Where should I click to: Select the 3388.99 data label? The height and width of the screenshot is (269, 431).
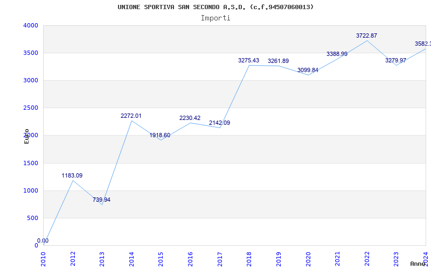point(337,54)
